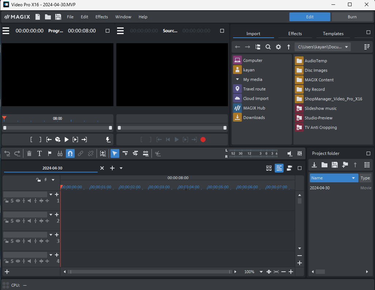Switch to the Templates tab

(x=333, y=33)
